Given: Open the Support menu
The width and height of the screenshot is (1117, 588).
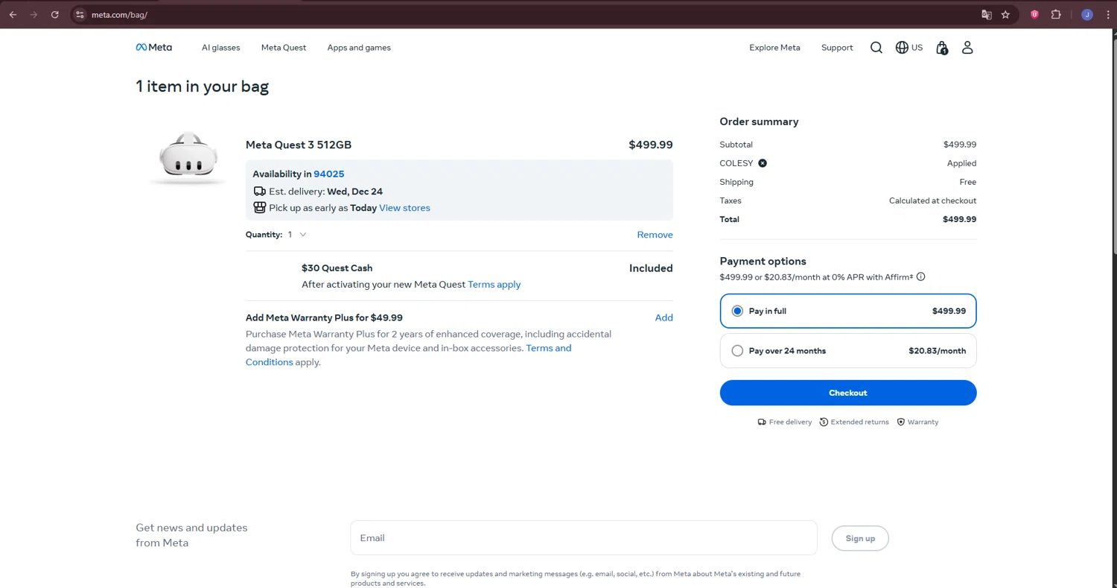Looking at the screenshot, I should 837,48.
